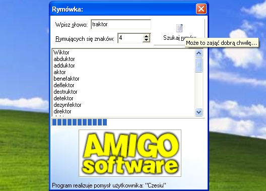Viewport: 266px width, 191px height.
Task: Click the document icon above Szukaj rymów
Action: (x=179, y=28)
